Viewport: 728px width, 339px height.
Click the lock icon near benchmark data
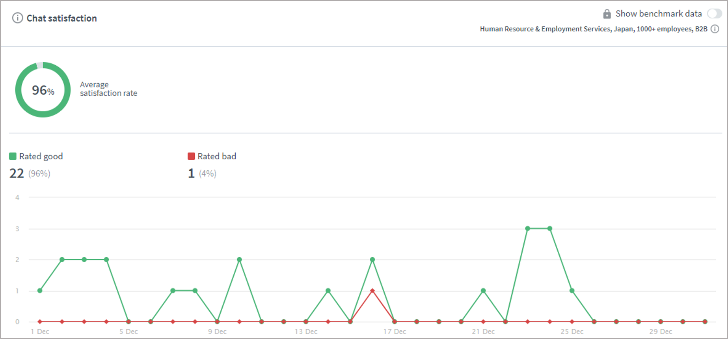607,14
